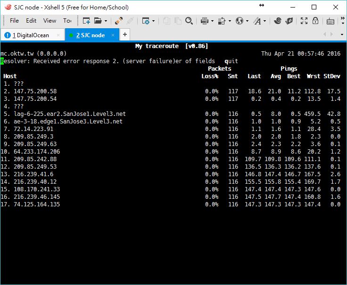Expand the Properties dropdown arrow
Screen dimensions: 347x285
154,21
